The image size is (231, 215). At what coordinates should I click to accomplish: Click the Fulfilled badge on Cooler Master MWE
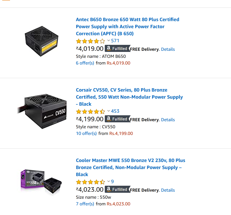click(x=117, y=189)
